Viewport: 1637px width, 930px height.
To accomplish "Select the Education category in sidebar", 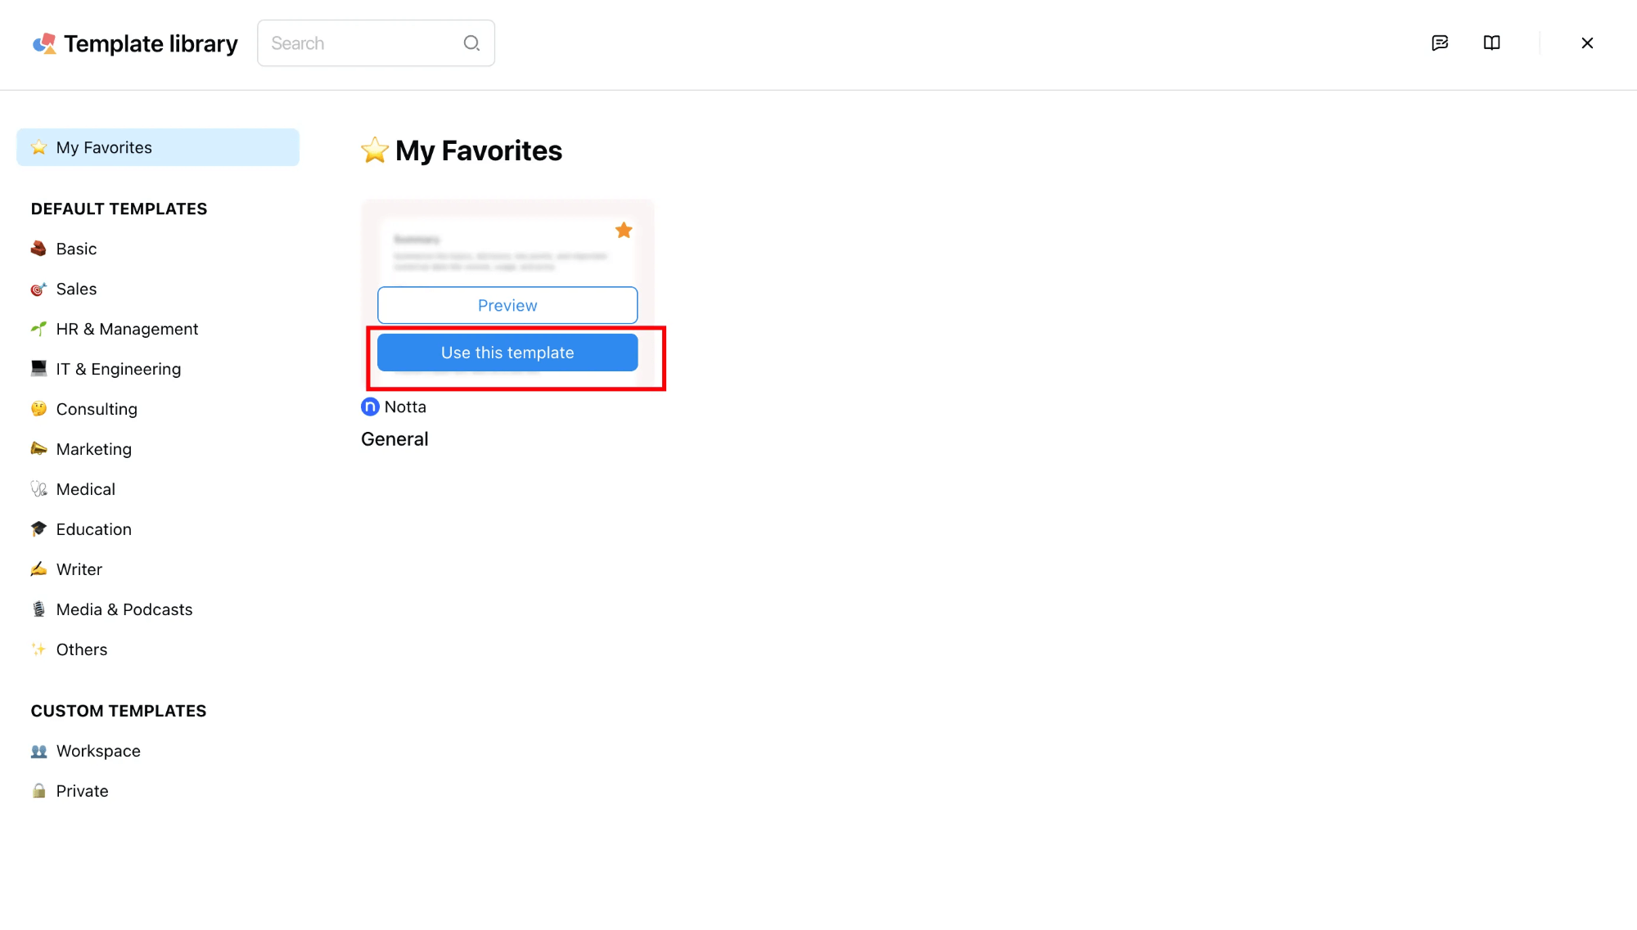I will 93,528.
